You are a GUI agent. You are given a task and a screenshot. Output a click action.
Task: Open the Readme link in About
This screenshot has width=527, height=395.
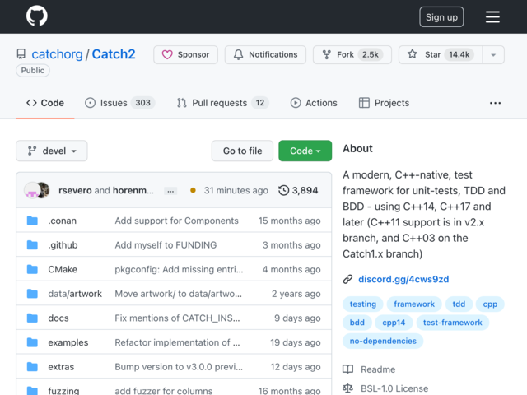point(378,369)
